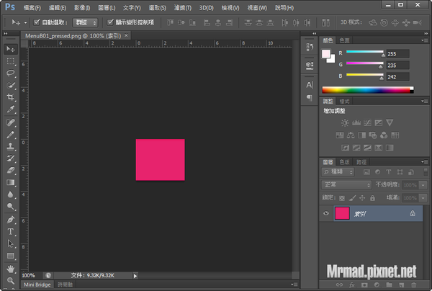The width and height of the screenshot is (432, 291).
Task: Select the Quick Selection tool
Action: [x=11, y=85]
